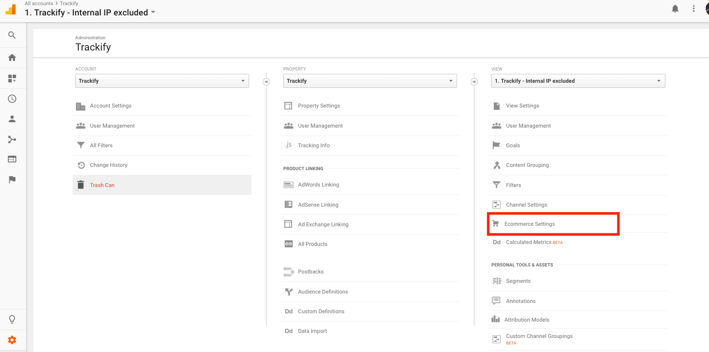Open search in the left sidebar

coord(12,35)
